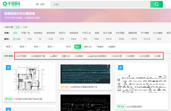Open related search CAD设计图
This screenshot has width=171, height=111.
coord(117,56)
